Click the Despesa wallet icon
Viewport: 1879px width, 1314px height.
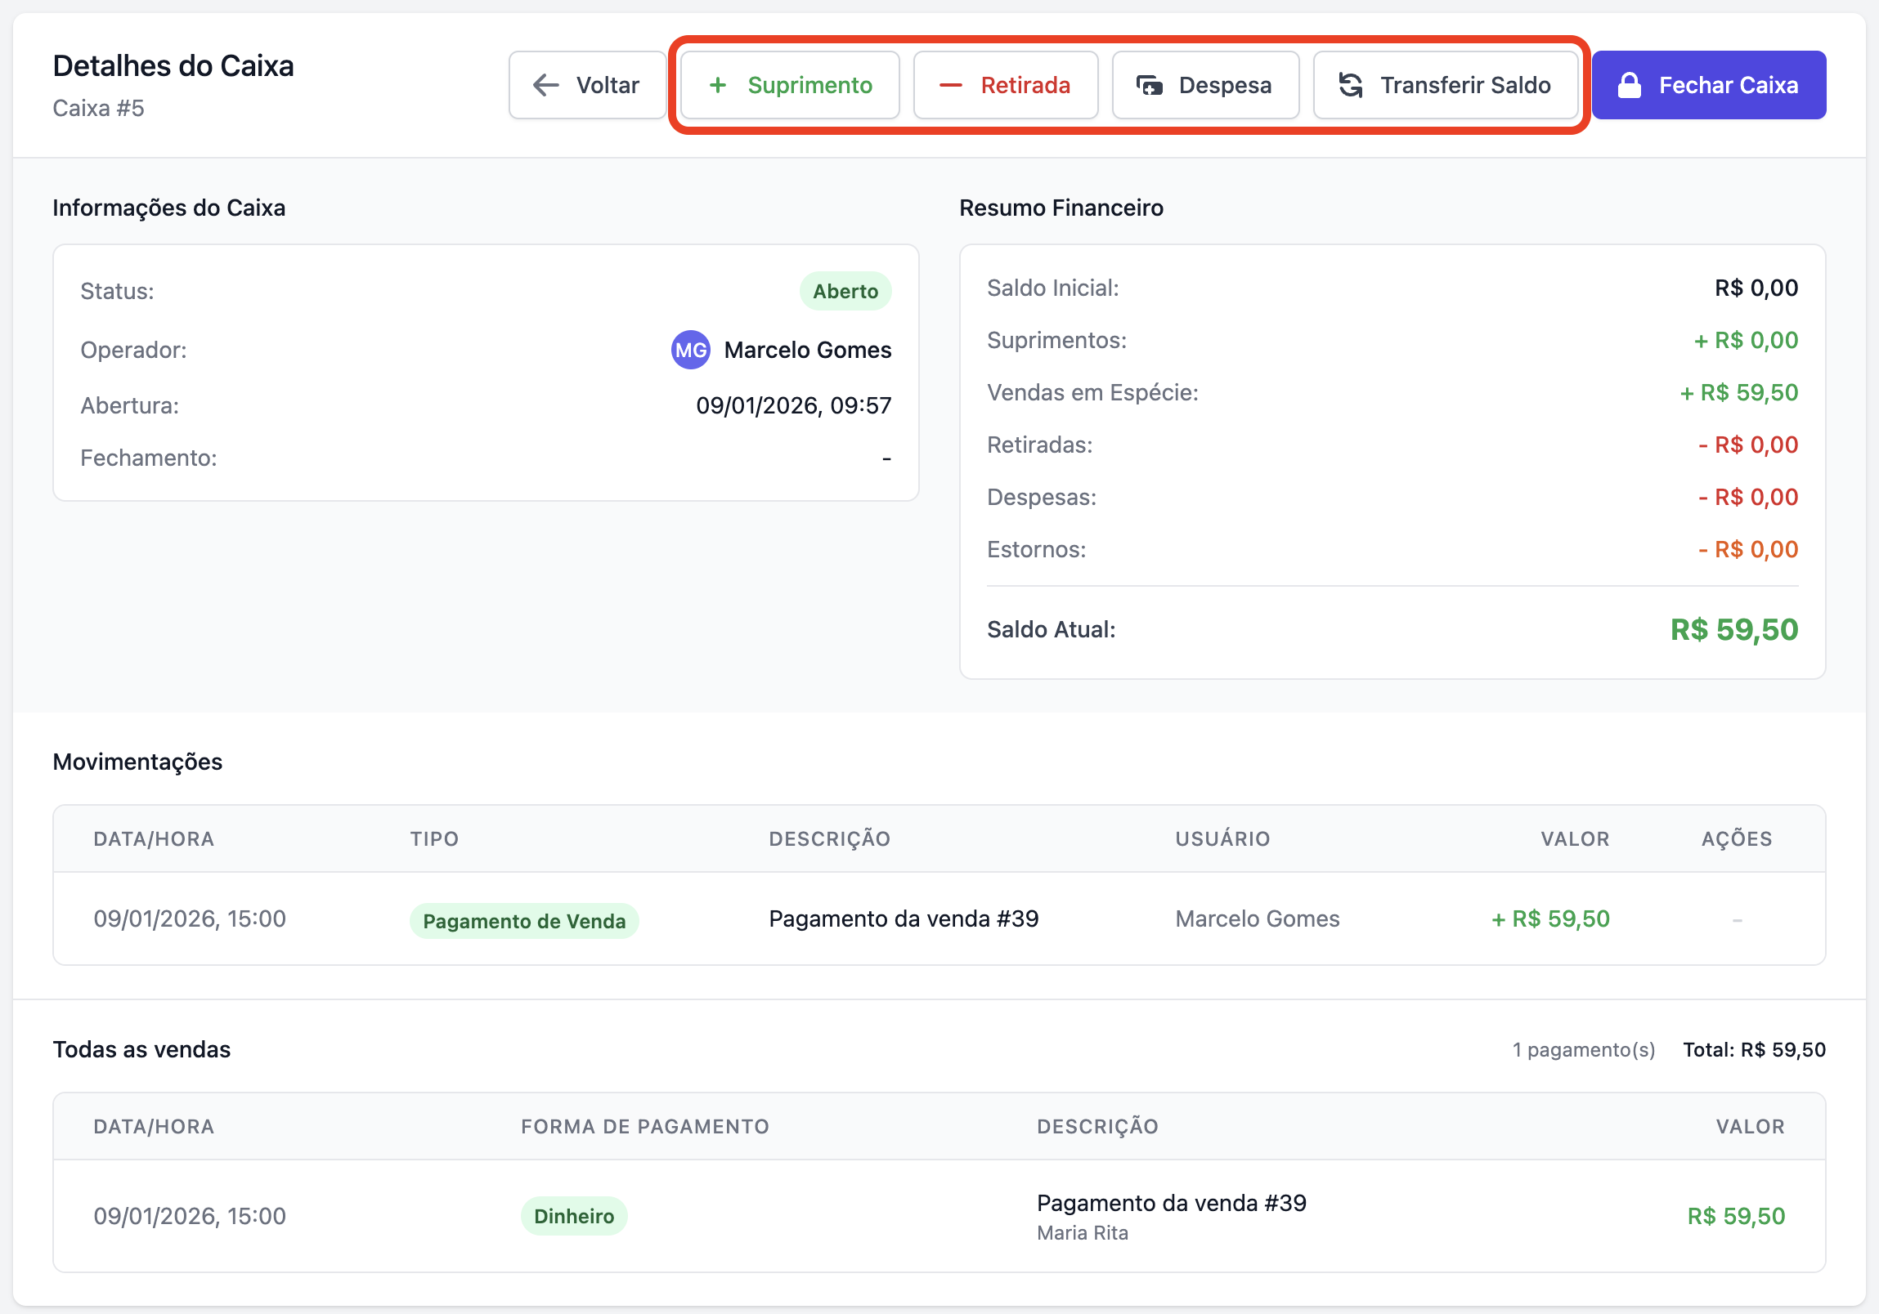pos(1149,85)
